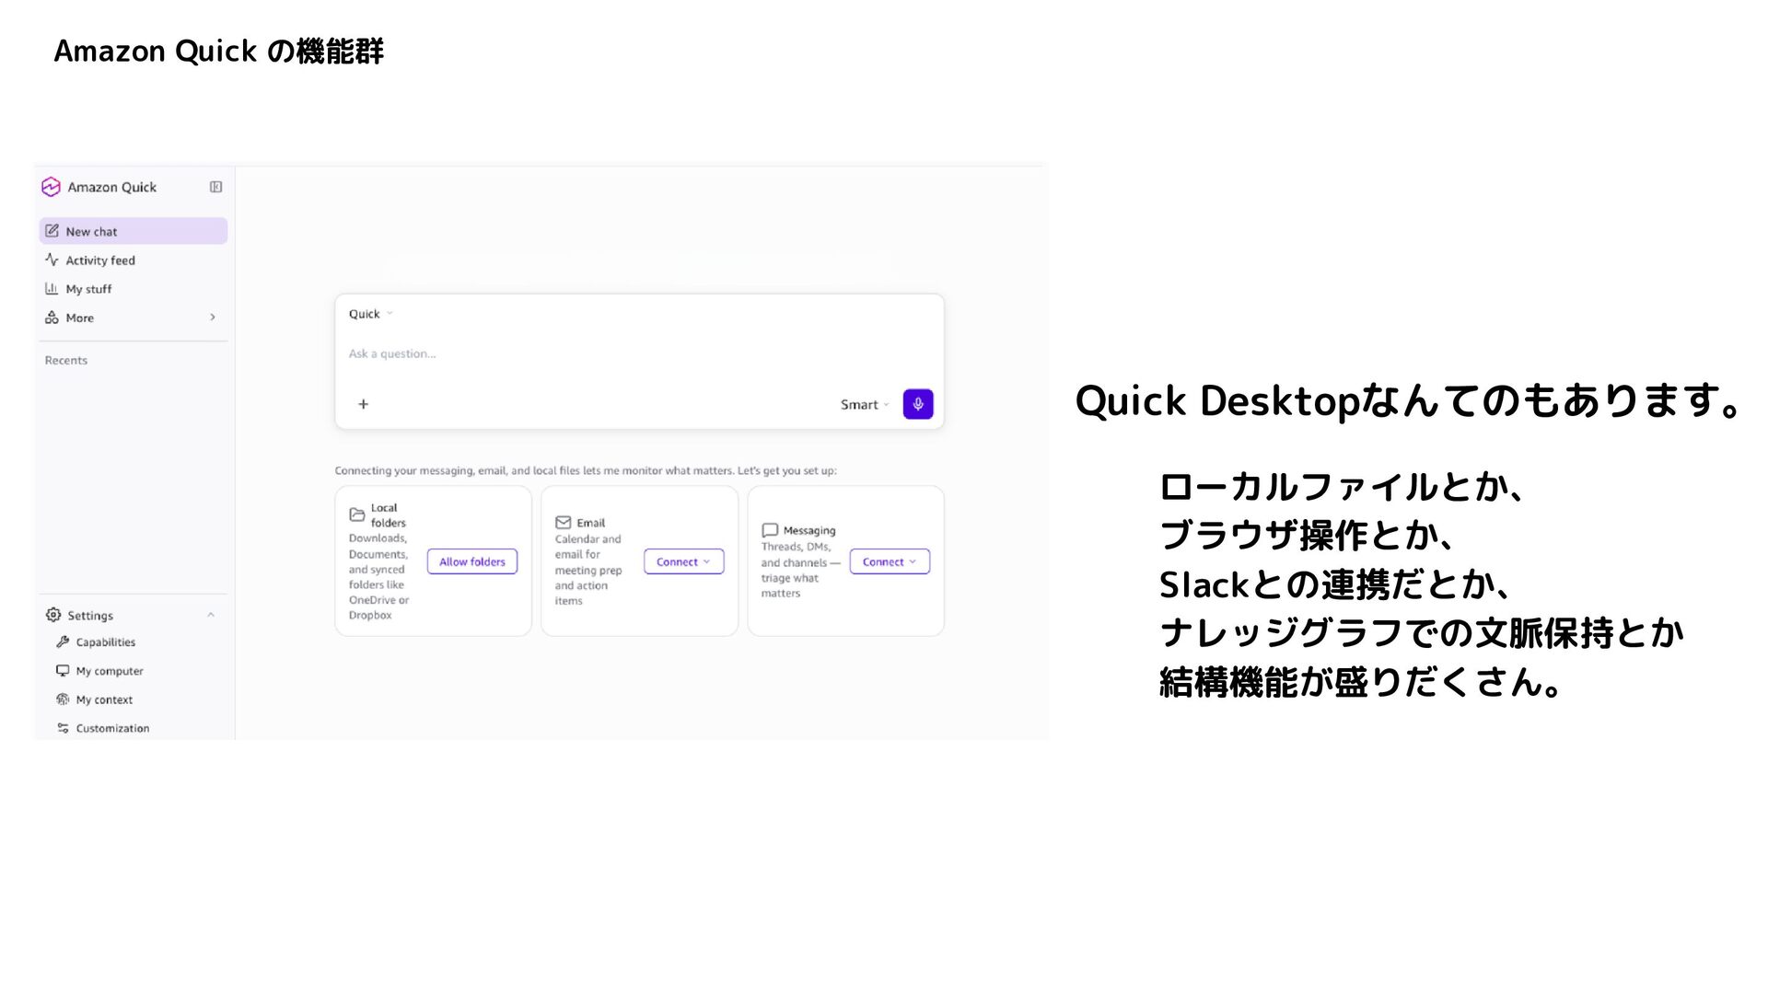Click the 'Calendar and email for meeting prep' text

(x=588, y=570)
